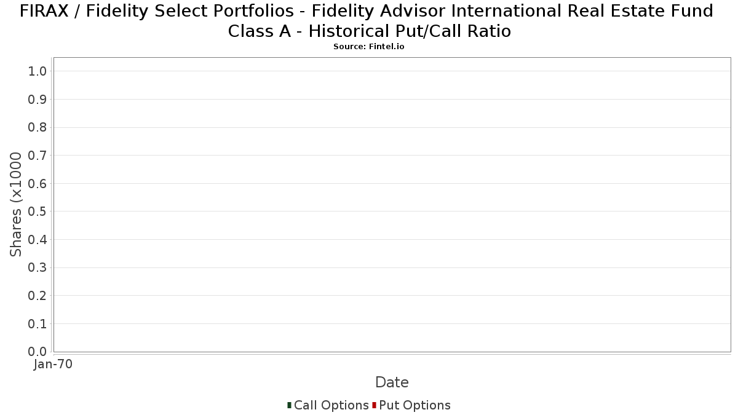
Task: Click the 0.3 y-axis tick label
Action: 38,268
